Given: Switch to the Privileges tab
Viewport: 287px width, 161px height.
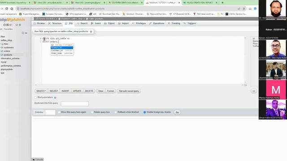Looking at the screenshot, I should (139, 23).
